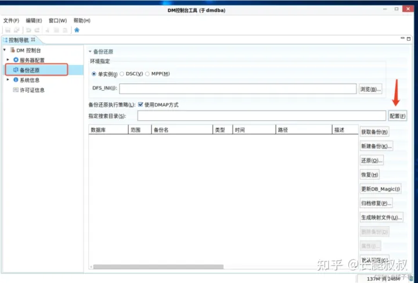Minimize the 控制导航 panel view

pyautogui.click(x=402, y=38)
